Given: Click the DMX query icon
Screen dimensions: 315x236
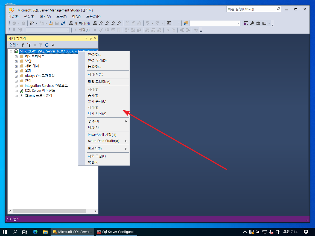Looking at the screenshot, I should point(107,23).
